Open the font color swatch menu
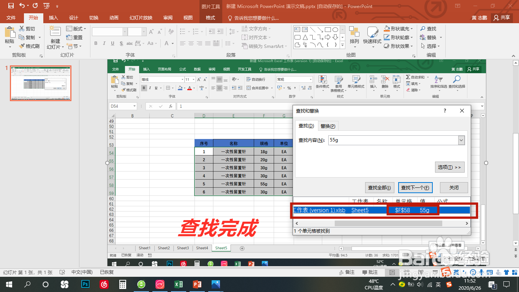 click(172, 44)
